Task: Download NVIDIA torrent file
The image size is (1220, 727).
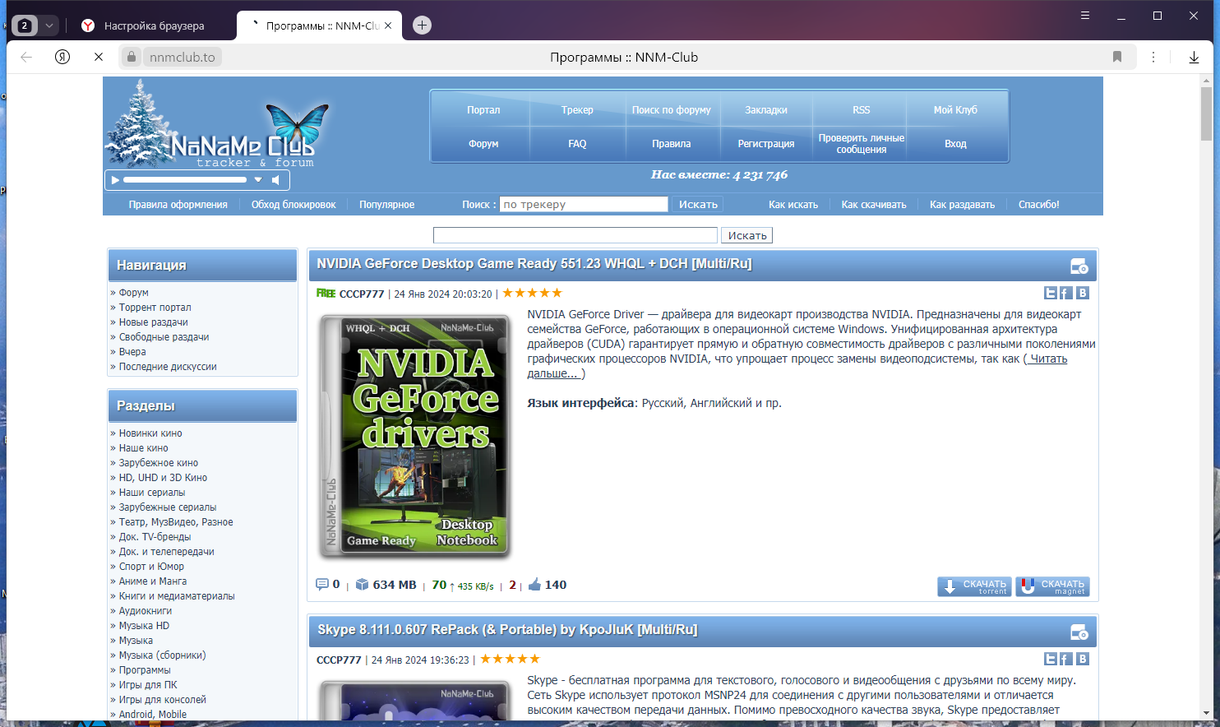Action: click(x=975, y=586)
